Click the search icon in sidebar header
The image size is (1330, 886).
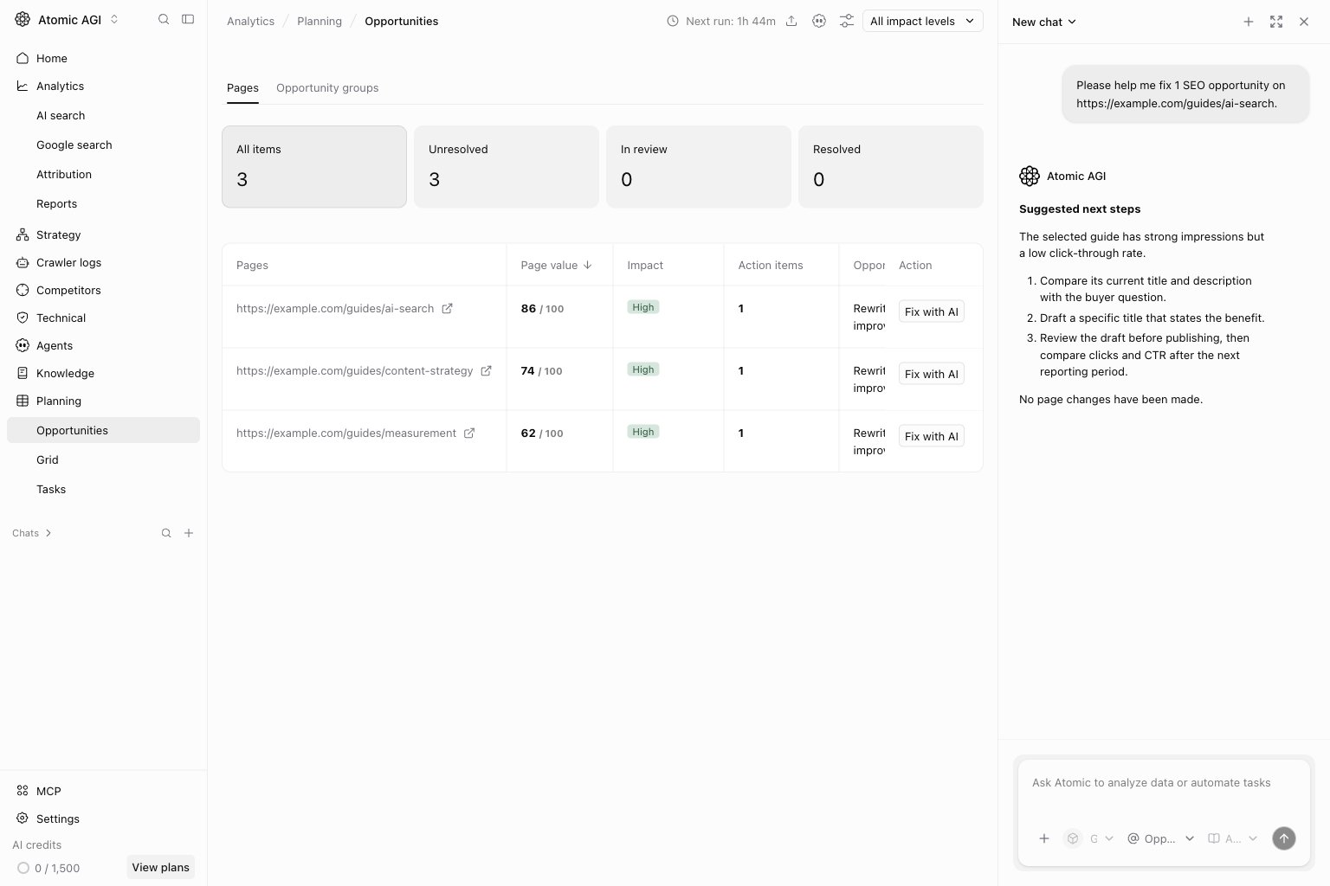[x=164, y=19]
